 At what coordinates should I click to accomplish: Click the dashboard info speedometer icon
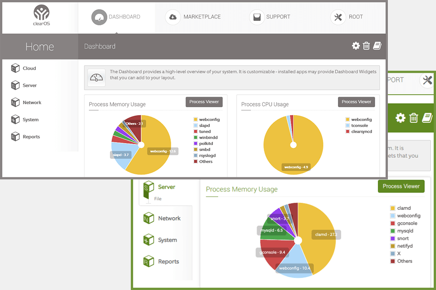[96, 77]
